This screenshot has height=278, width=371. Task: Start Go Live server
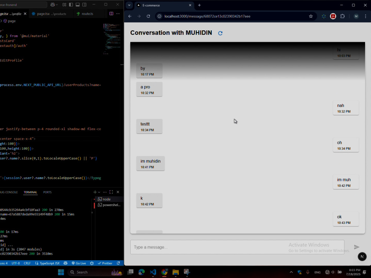click(x=79, y=263)
